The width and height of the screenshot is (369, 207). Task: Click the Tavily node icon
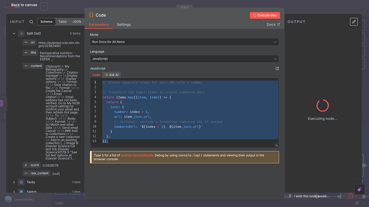[21, 182]
